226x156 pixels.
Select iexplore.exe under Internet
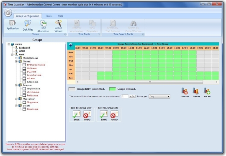click(x=33, y=88)
